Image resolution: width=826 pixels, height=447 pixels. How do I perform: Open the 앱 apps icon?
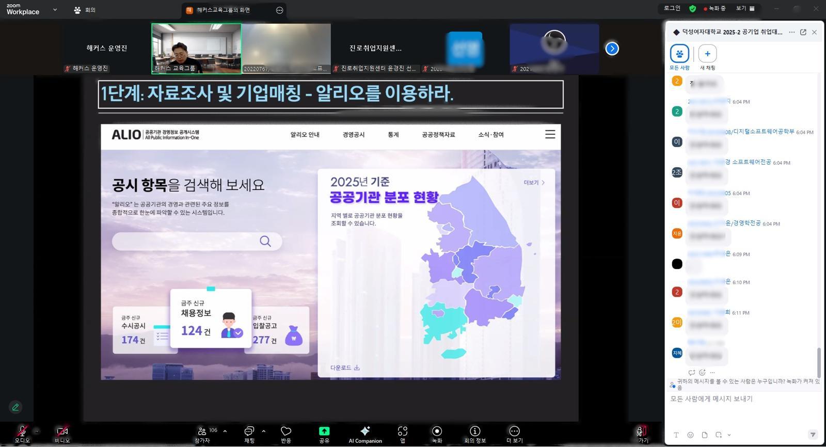point(403,434)
